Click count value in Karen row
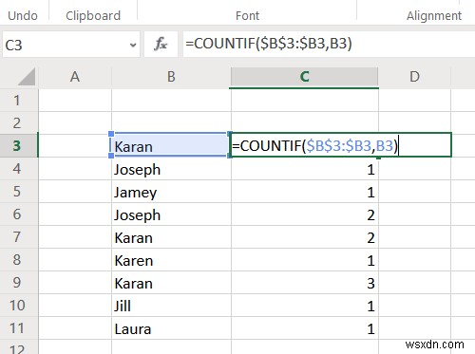Image resolution: width=475 pixels, height=354 pixels. click(305, 259)
